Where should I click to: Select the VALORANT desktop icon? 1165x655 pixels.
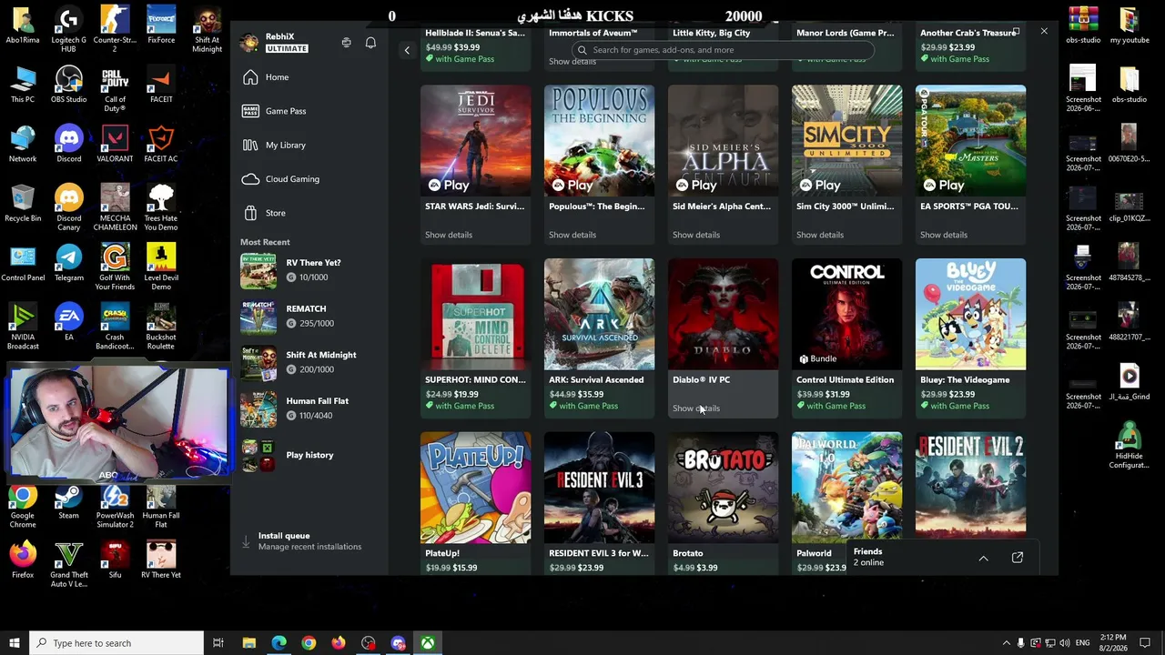pyautogui.click(x=115, y=146)
